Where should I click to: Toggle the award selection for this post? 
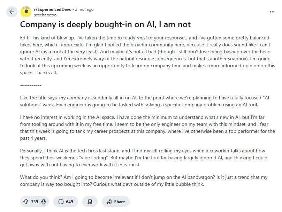click(x=89, y=202)
